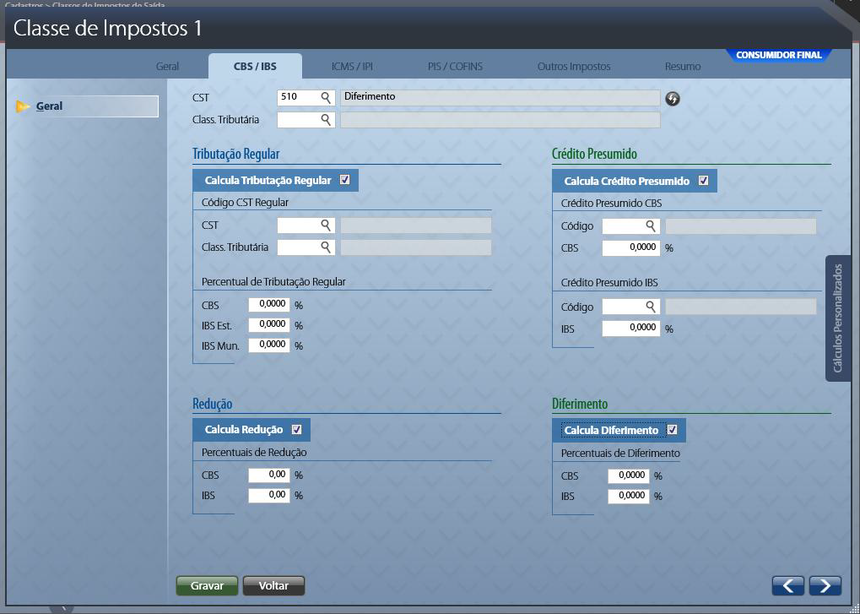Toggle the Calcula Crédito Presumido checkbox

click(x=703, y=181)
